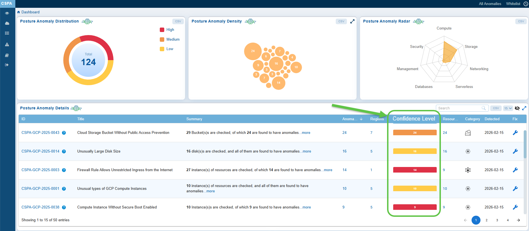Toggle hidden anomalies with crossed-eye icon

coord(517,108)
